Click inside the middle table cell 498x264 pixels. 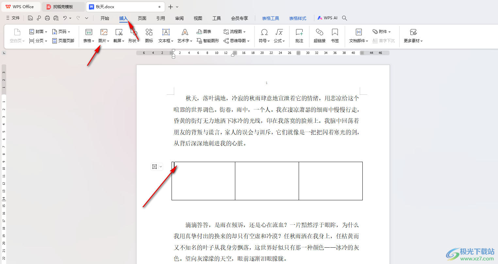[267, 181]
